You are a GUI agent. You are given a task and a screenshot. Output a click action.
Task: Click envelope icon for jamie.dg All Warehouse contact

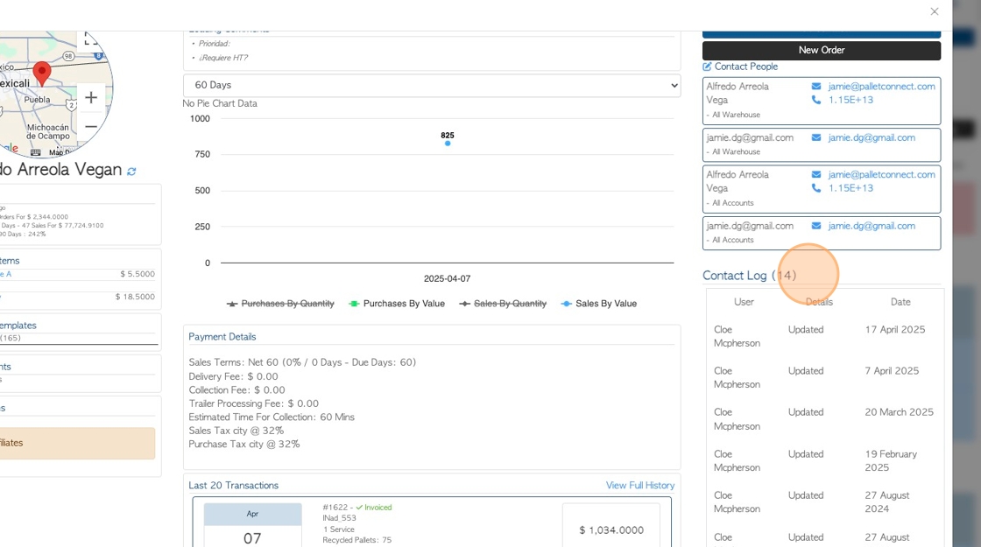(x=815, y=137)
